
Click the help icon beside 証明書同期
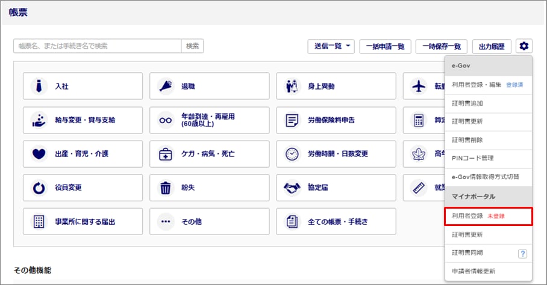[x=522, y=254]
